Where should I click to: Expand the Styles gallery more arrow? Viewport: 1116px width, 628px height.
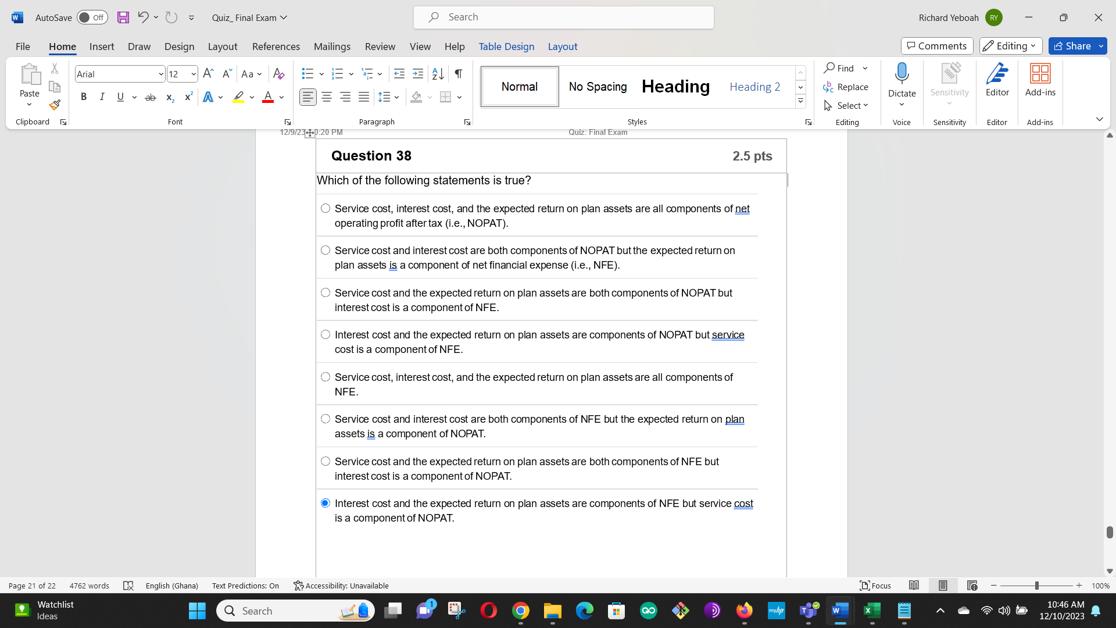[x=800, y=101]
